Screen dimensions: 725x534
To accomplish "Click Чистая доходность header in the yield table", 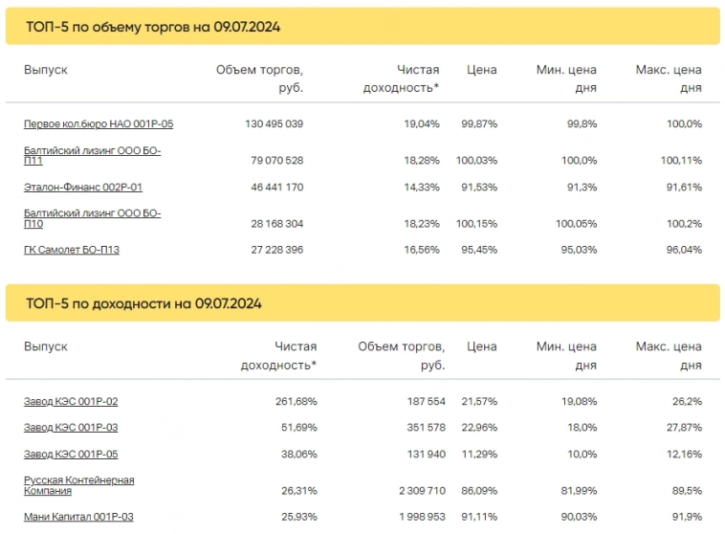I will tap(278, 355).
